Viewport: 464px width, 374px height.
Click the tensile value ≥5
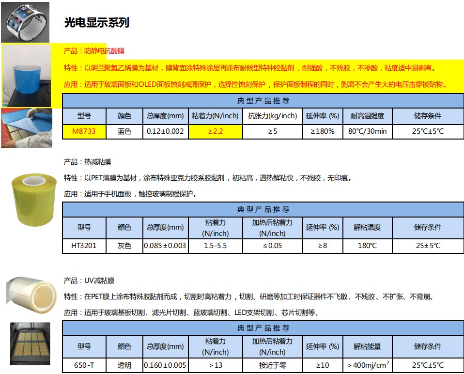pyautogui.click(x=273, y=131)
